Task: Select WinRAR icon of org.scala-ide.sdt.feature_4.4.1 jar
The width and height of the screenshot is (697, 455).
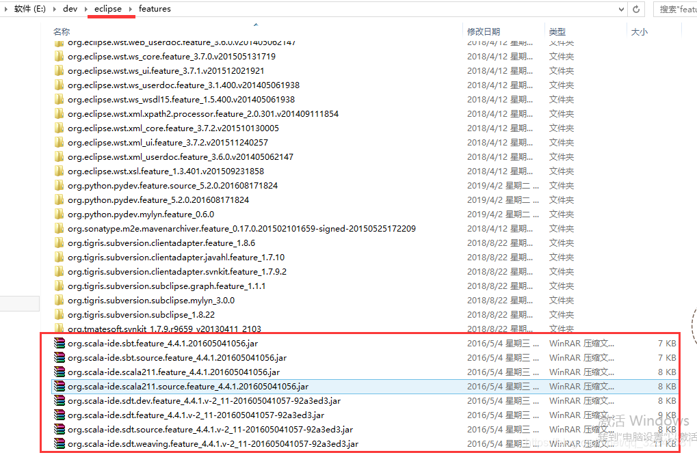Action: tap(59, 415)
